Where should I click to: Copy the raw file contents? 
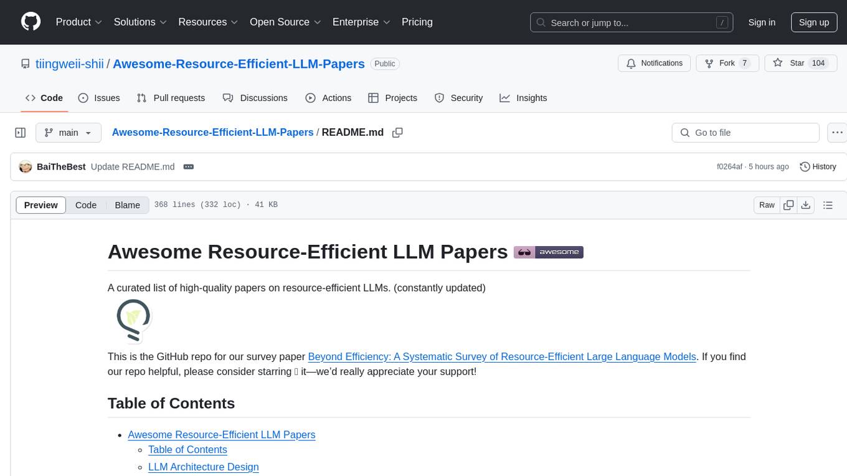(788, 205)
